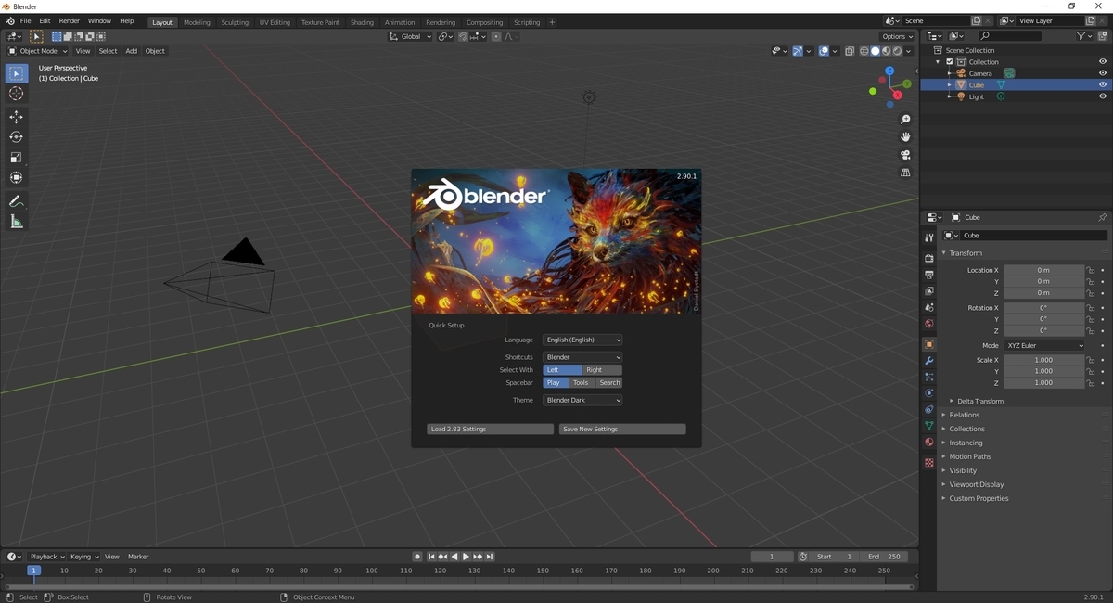Set Spacebar action to Tools
This screenshot has height=603, width=1113.
[581, 383]
